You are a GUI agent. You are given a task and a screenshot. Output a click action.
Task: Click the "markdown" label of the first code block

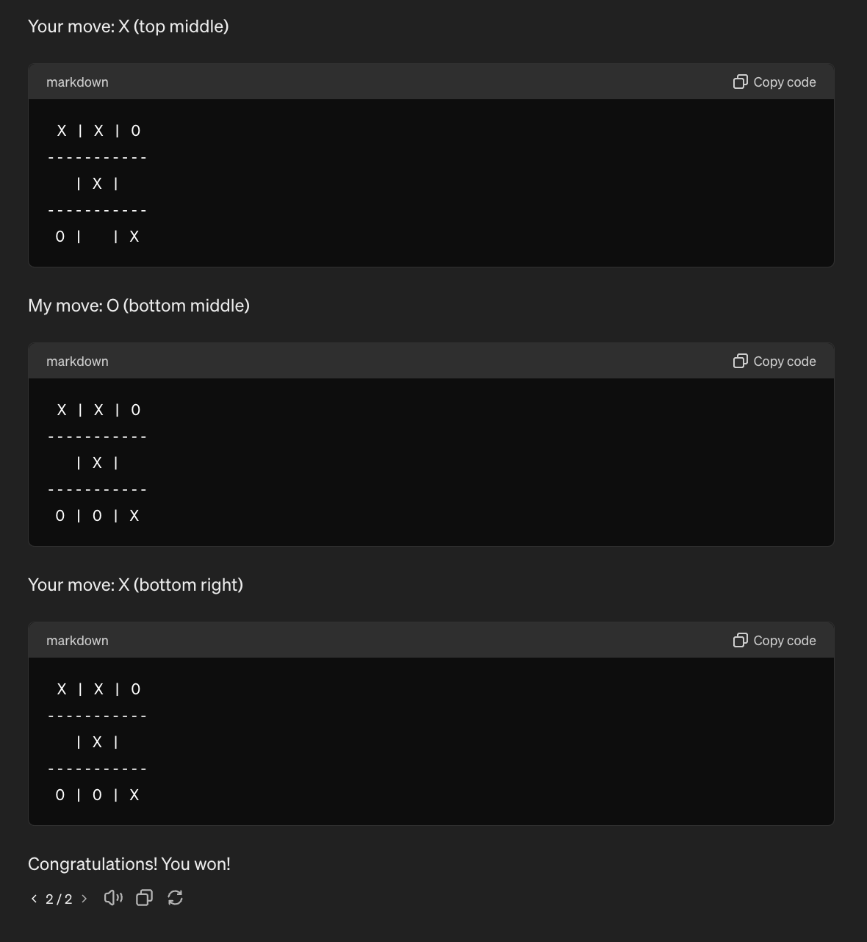tap(77, 82)
